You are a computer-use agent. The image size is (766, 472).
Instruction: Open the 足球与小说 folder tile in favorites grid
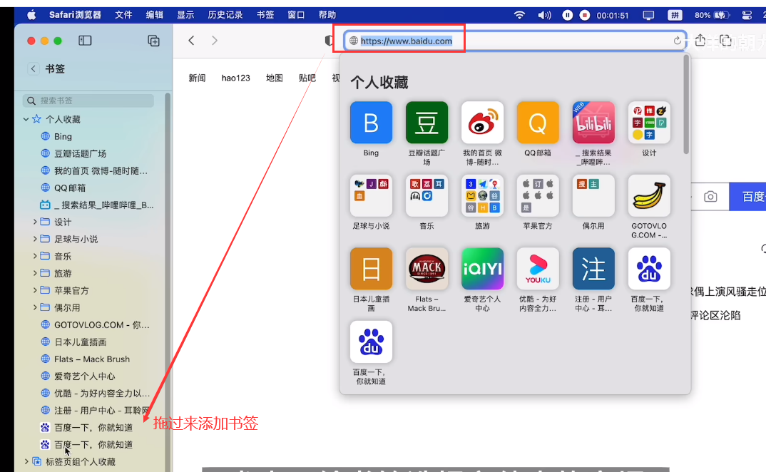(372, 195)
